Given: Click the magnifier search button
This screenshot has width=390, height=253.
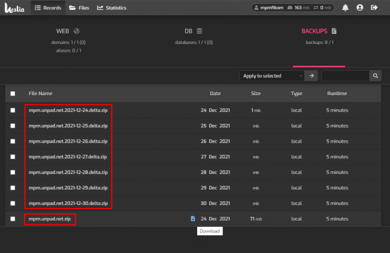Looking at the screenshot, I should coord(376,76).
